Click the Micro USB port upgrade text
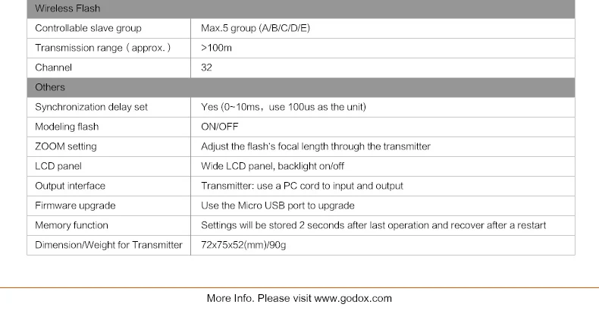This screenshot has height=323, width=599. (278, 205)
